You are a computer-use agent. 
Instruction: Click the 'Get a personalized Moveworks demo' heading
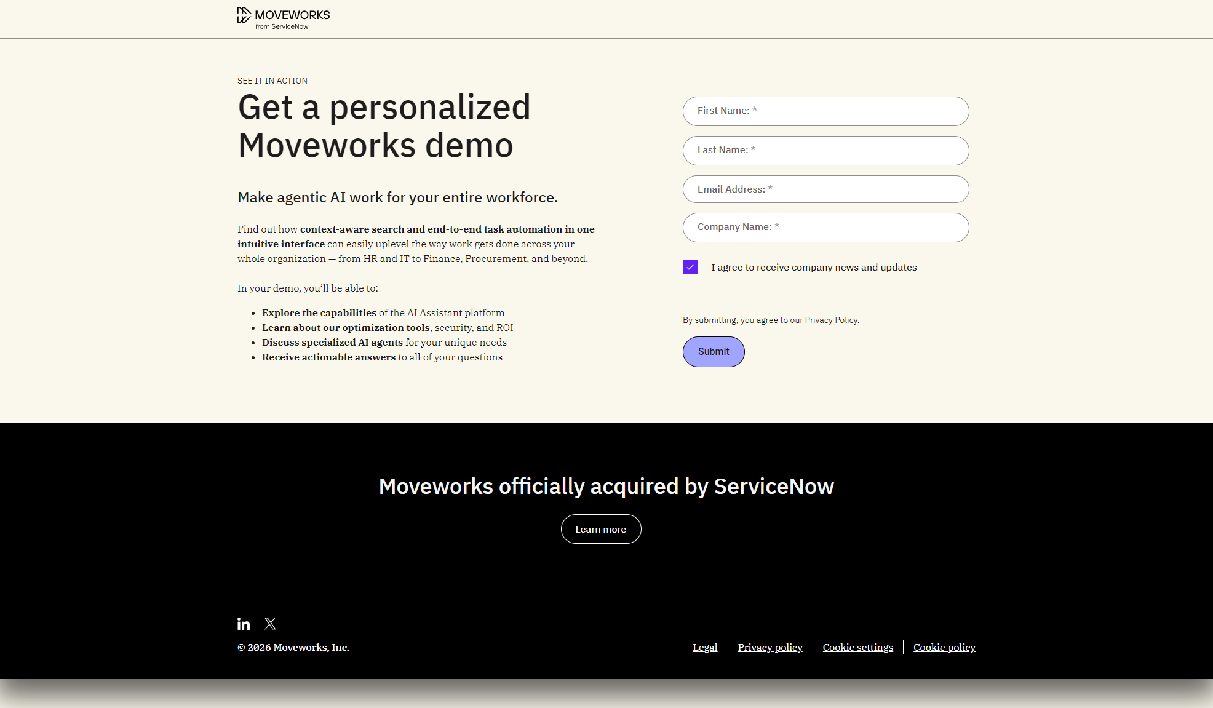(x=384, y=126)
